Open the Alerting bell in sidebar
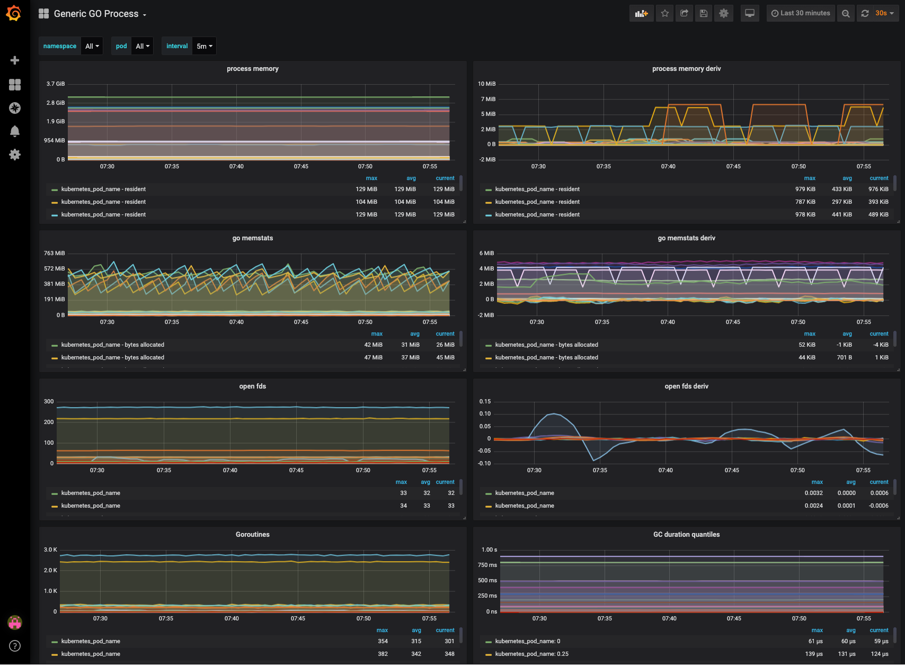 pos(15,131)
